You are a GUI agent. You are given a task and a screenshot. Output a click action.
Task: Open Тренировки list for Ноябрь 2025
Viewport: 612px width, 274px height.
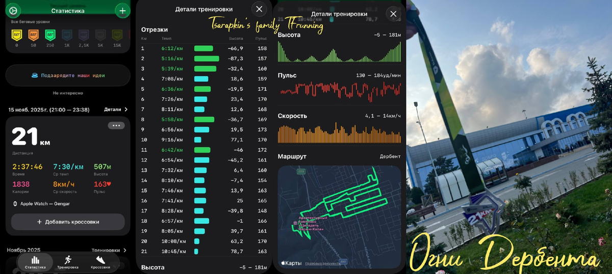(109, 250)
